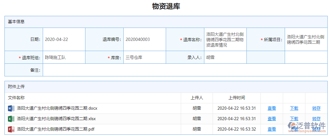329x136 pixels.
Task: Click 下载 for the docx file
Action: coord(294,108)
